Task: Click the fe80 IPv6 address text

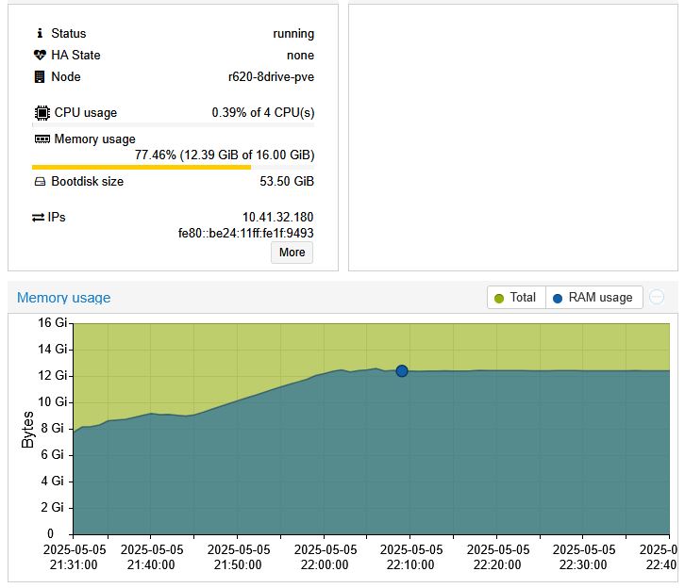Action: tap(245, 232)
